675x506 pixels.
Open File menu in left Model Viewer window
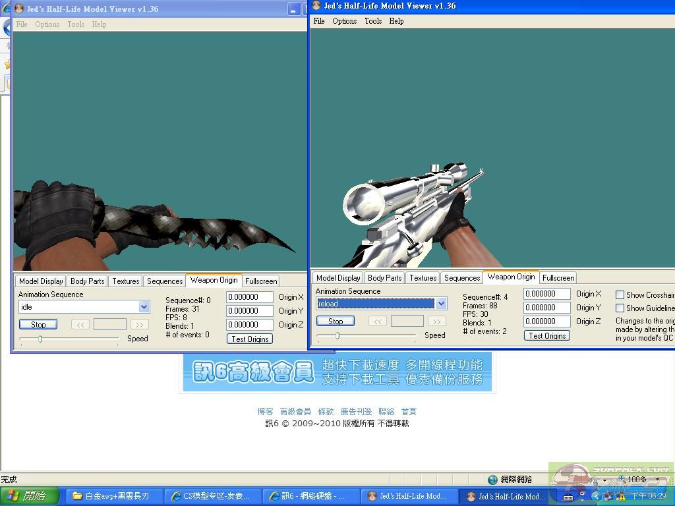click(22, 24)
